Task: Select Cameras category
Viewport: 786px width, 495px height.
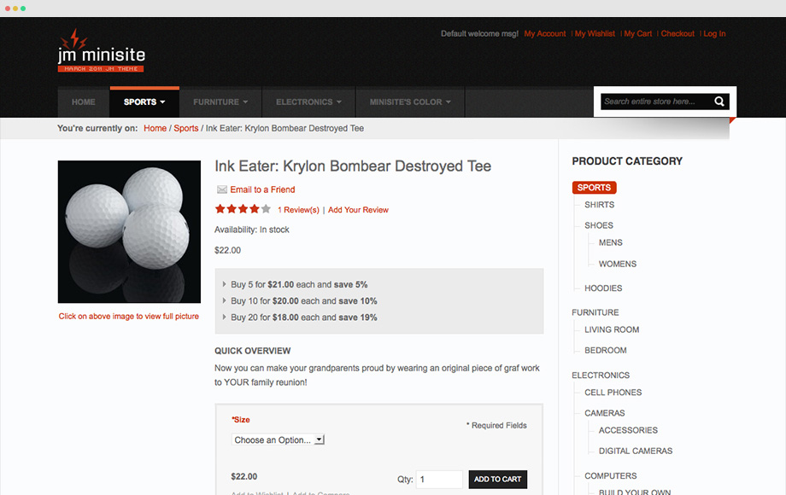Action: (x=605, y=413)
